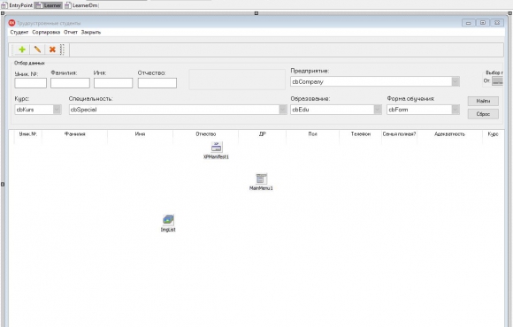513x327 pixels.
Task: Click the Фамилия input field
Action: pyautogui.click(x=70, y=83)
